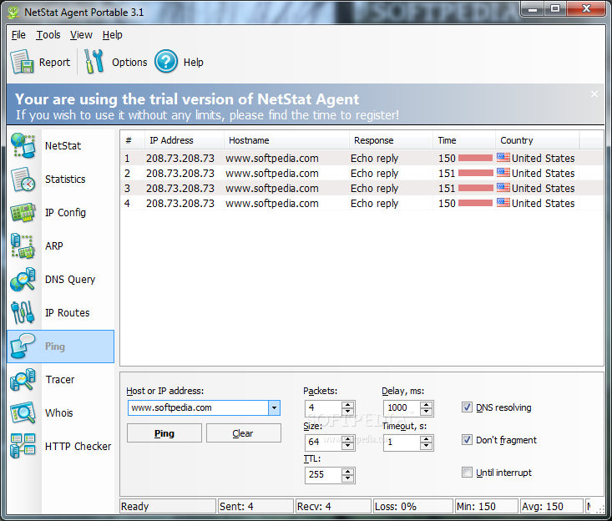
Task: Click the # column header
Action: [132, 140]
